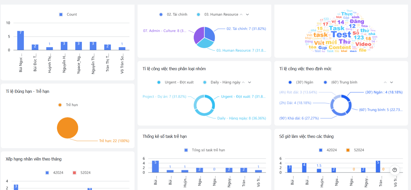Toggle the Count legend in the bar chart

(x=68, y=14)
